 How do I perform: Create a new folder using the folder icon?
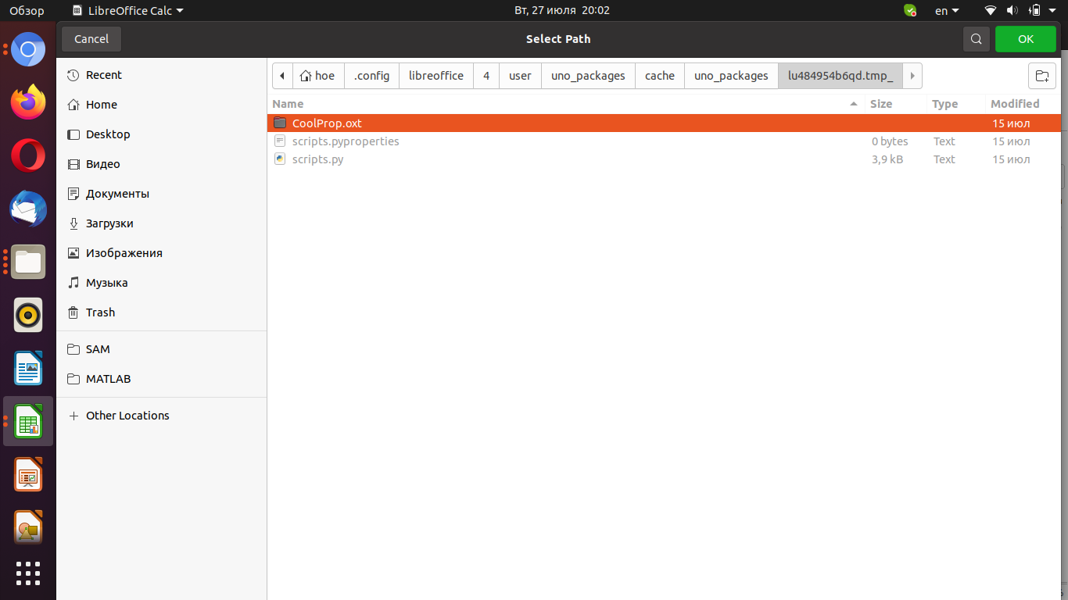click(1041, 76)
